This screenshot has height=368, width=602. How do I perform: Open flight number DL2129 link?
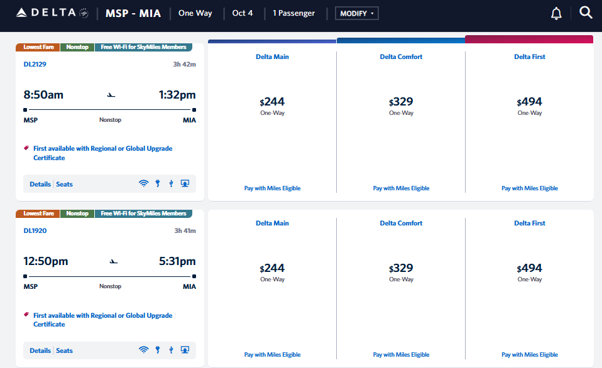[35, 64]
